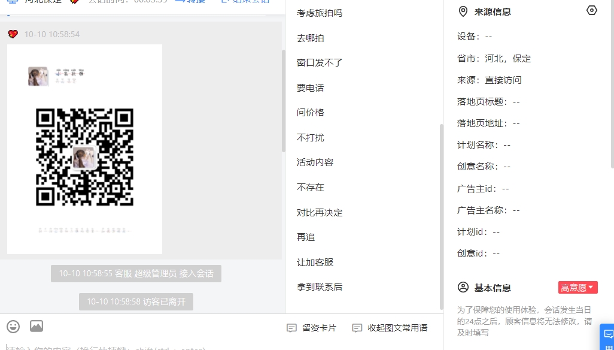
Task: Click the 广告主名称 field
Action: (x=488, y=210)
